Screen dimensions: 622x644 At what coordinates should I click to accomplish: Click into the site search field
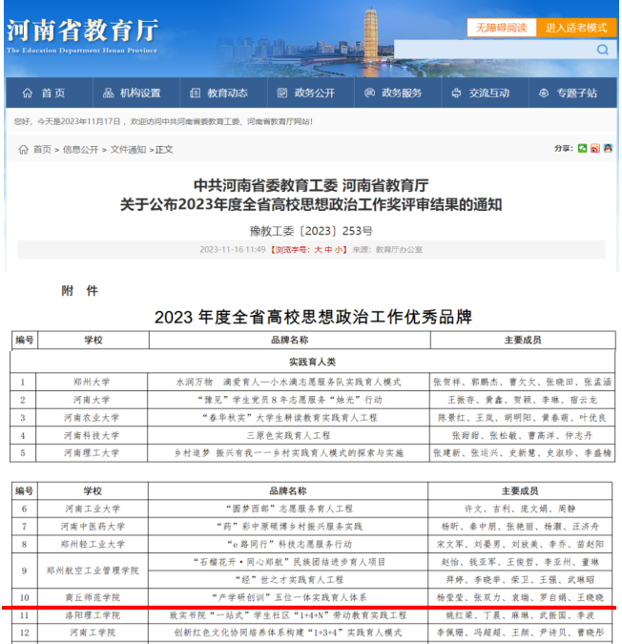point(495,50)
